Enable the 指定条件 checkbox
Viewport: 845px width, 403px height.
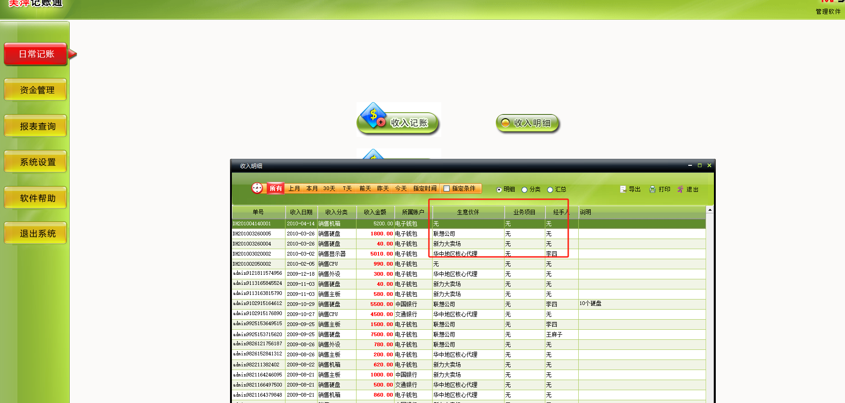(447, 189)
